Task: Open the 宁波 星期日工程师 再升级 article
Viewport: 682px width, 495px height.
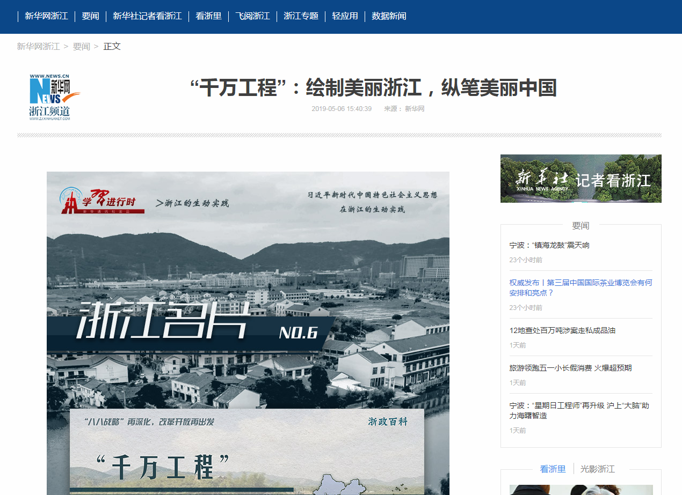Action: (579, 410)
